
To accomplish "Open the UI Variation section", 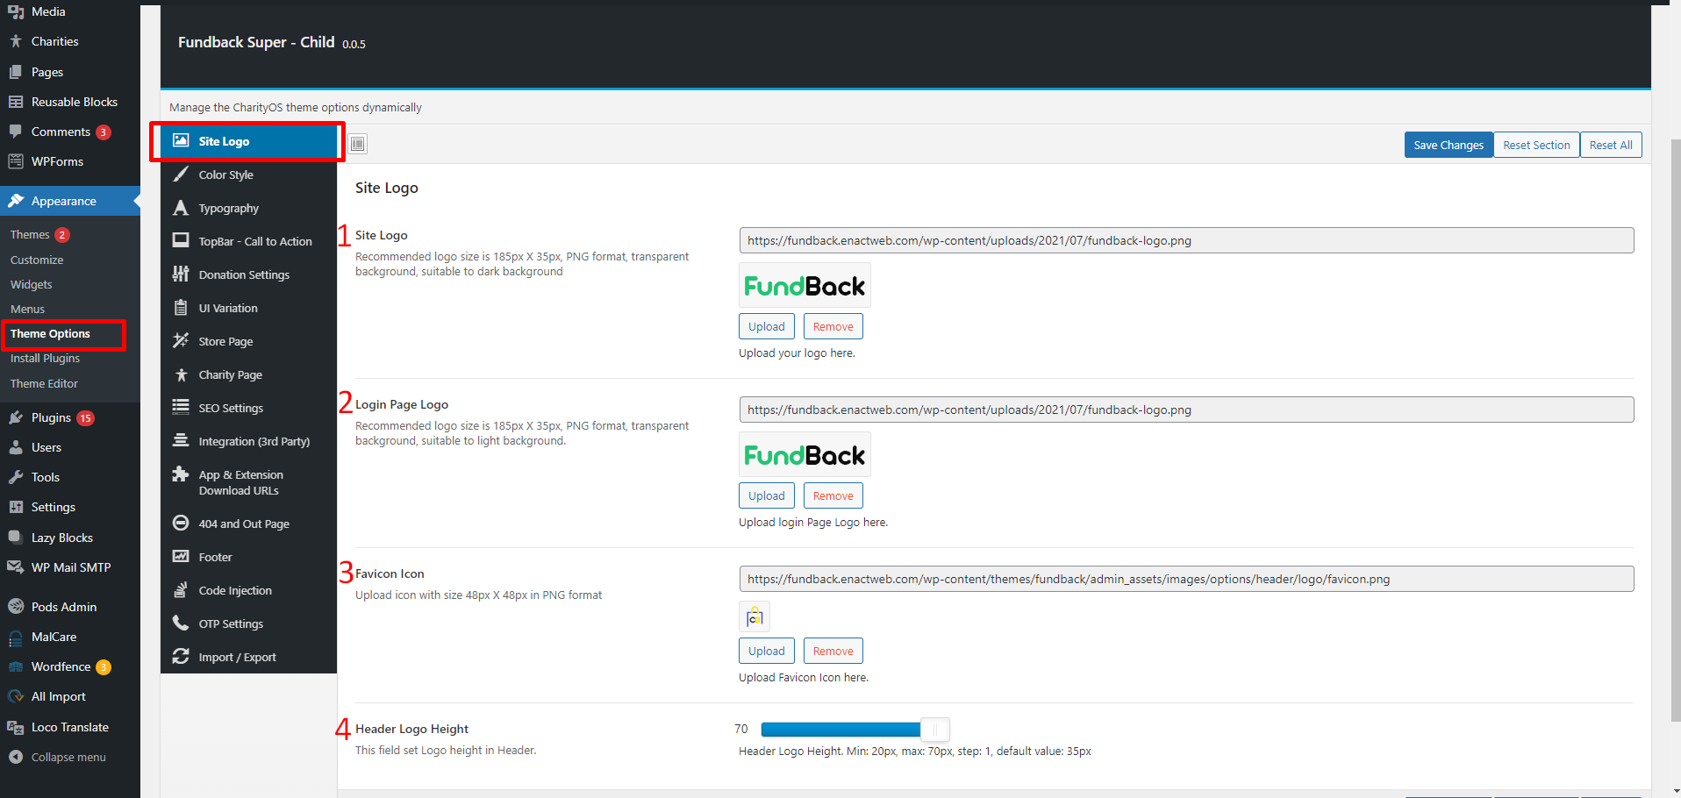I will tap(228, 308).
